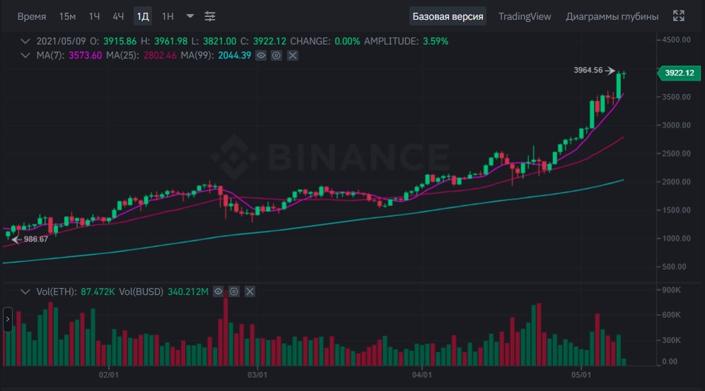Screen dimensions: 705x391
Task: Switch to 15м interval
Action: click(x=67, y=17)
